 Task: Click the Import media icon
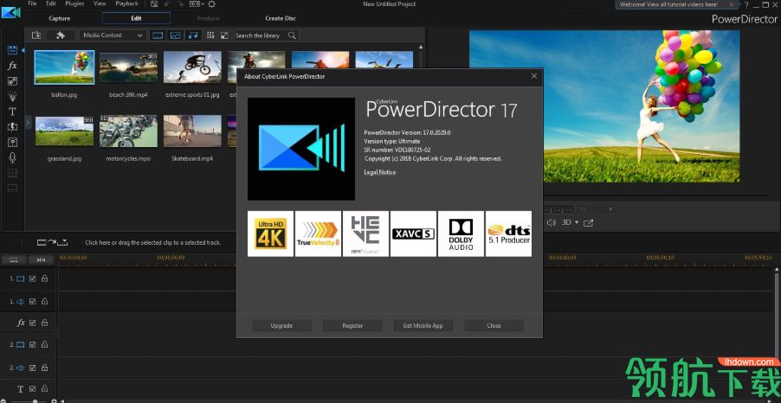point(36,35)
